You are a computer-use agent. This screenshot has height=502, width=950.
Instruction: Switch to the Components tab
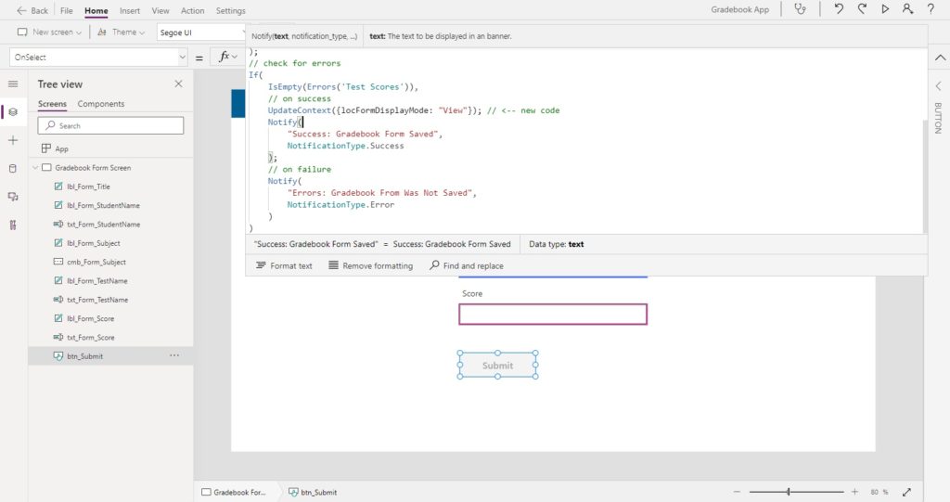coord(100,104)
